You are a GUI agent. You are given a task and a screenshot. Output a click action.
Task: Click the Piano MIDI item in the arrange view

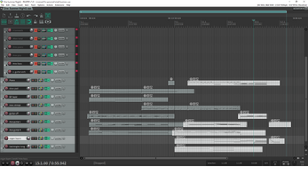point(233,83)
